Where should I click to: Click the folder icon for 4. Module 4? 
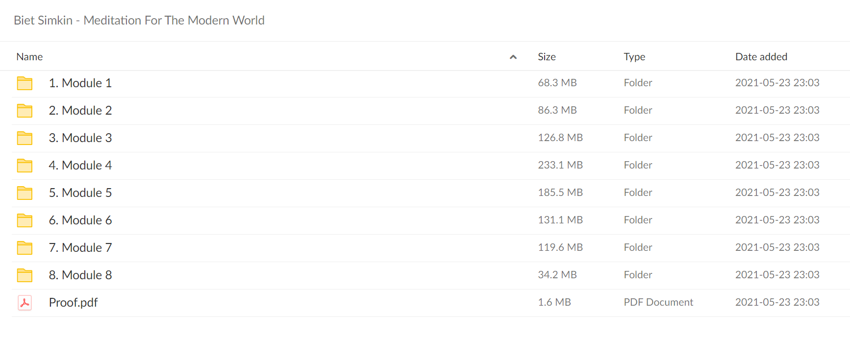[x=25, y=166]
